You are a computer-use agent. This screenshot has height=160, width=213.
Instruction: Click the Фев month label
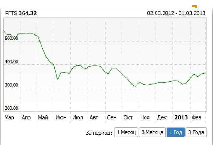point(196,117)
